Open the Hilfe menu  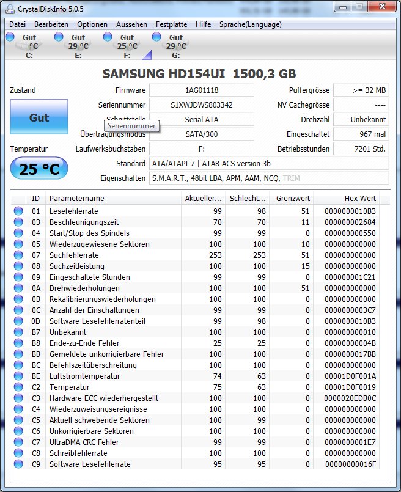pos(204,24)
